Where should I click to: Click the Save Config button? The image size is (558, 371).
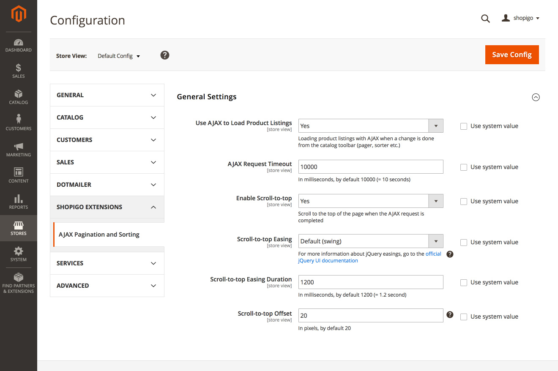(511, 55)
